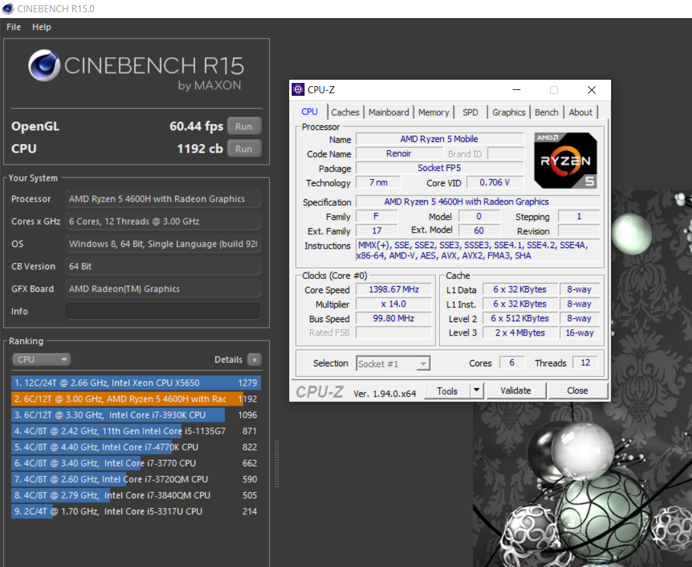Run the OpenGL benchmark
The height and width of the screenshot is (567, 692).
click(244, 126)
